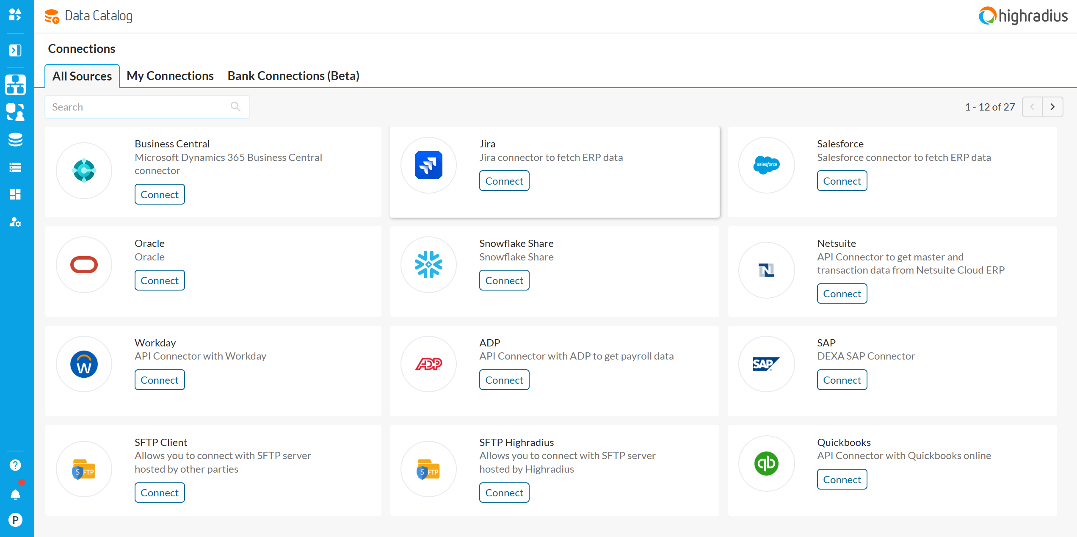The image size is (1077, 537).
Task: Click the Jira logo
Action: (428, 165)
